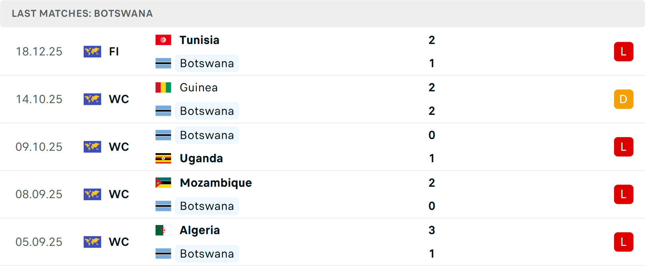Click the Last Matches: Botswana header

coord(82,13)
